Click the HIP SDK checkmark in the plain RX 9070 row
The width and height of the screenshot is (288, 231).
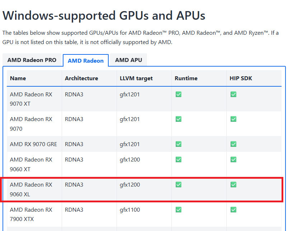[233, 119]
